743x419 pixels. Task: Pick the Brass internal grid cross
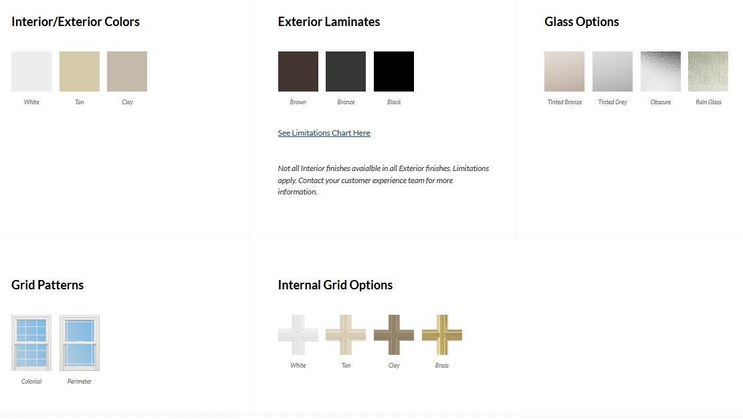(442, 335)
